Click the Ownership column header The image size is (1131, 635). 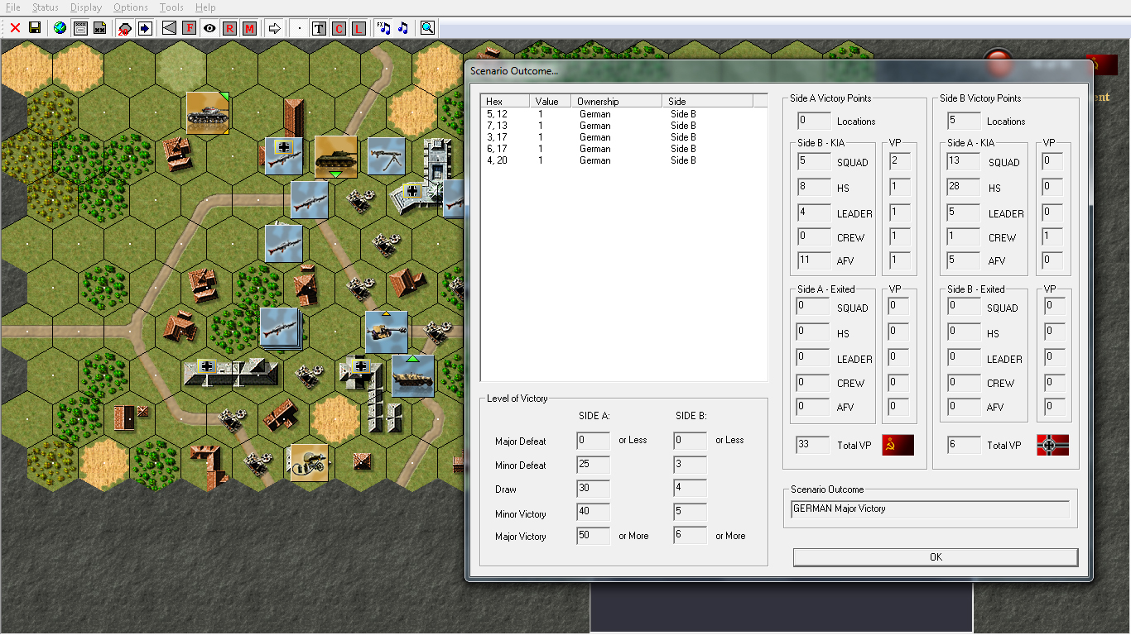pos(617,101)
